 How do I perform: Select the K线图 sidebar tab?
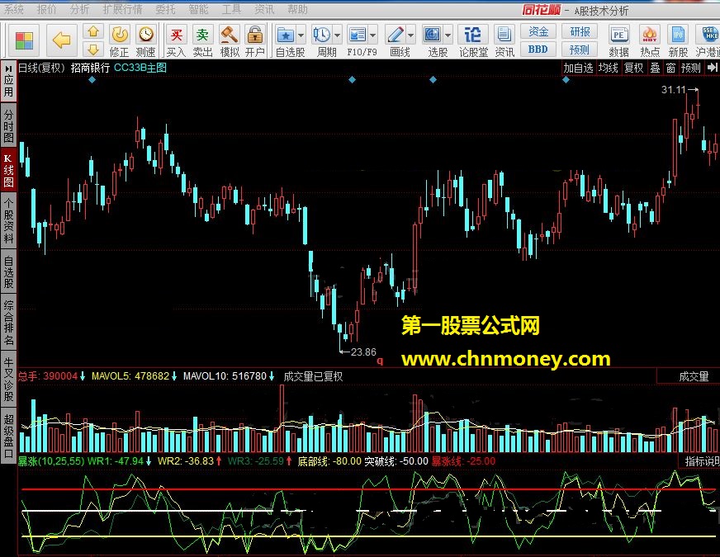point(8,170)
